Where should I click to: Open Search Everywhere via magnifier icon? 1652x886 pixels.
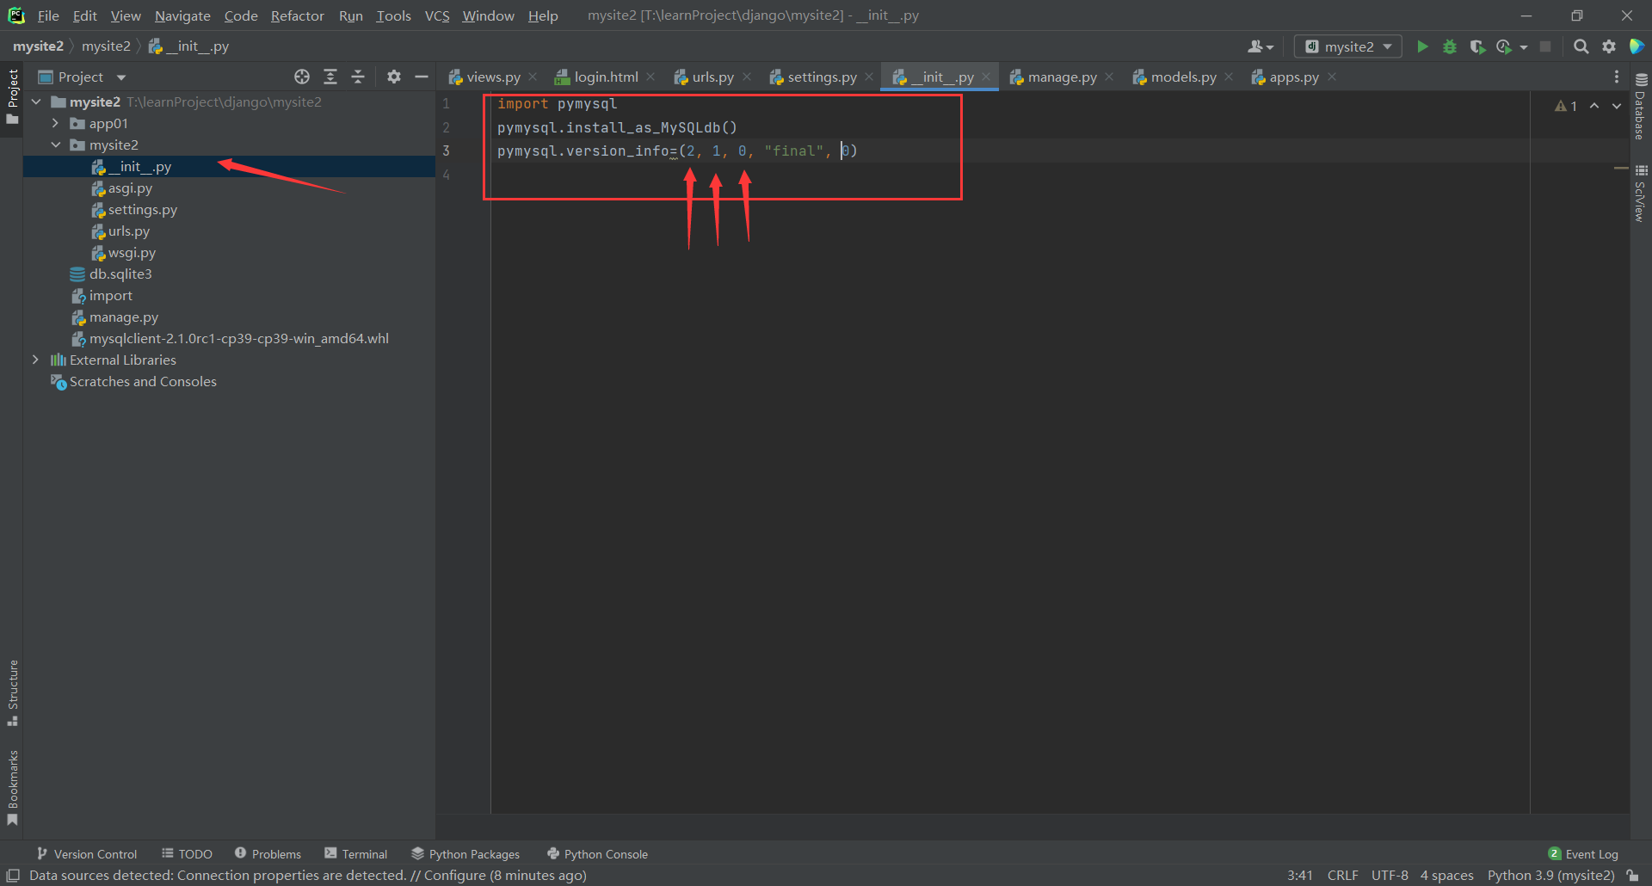coord(1581,46)
